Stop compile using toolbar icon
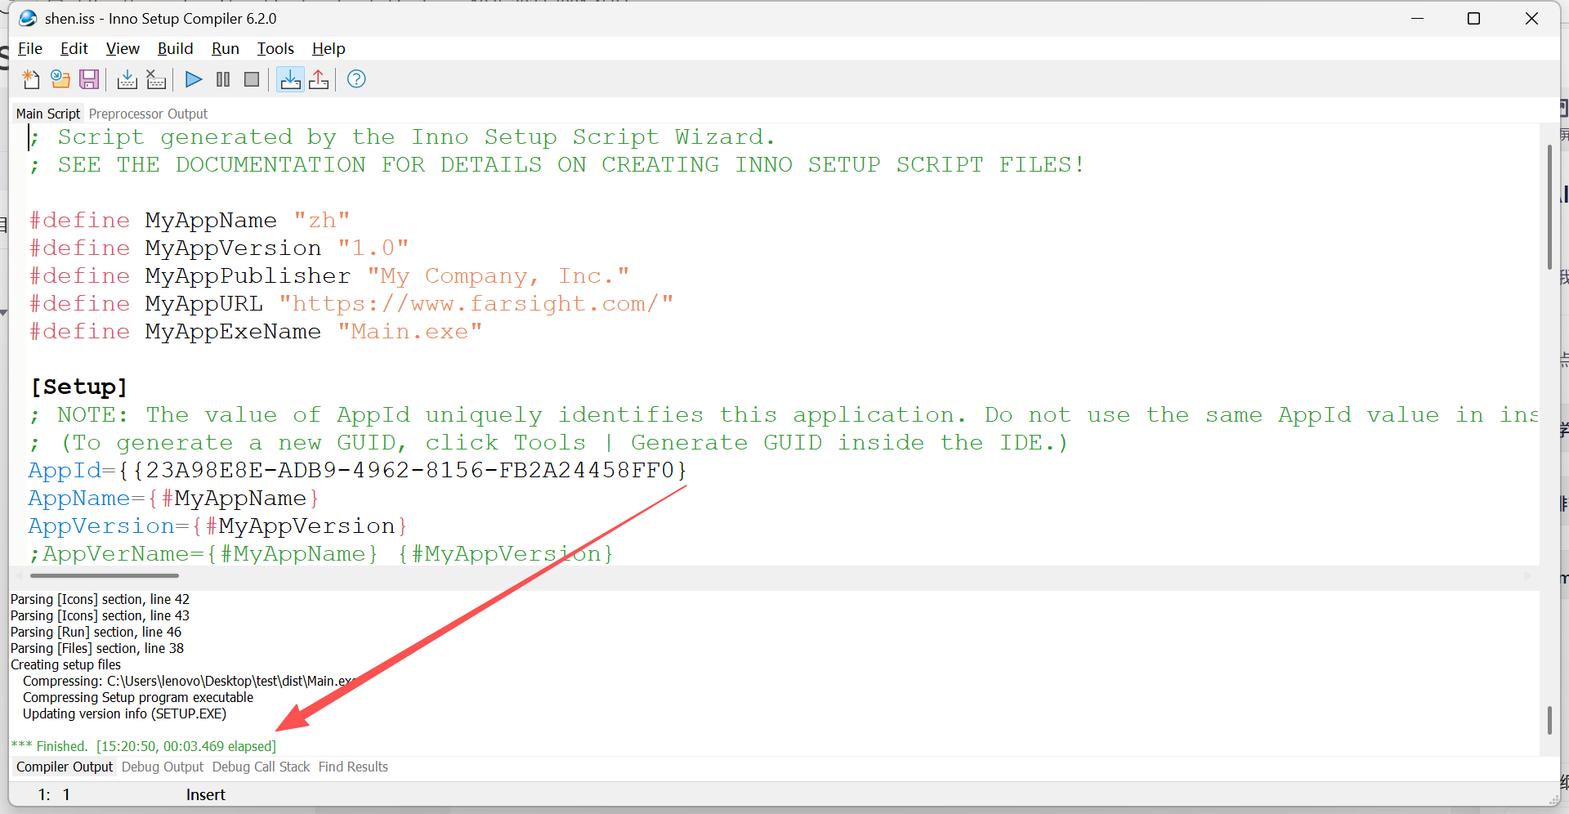1569x814 pixels. click(156, 79)
